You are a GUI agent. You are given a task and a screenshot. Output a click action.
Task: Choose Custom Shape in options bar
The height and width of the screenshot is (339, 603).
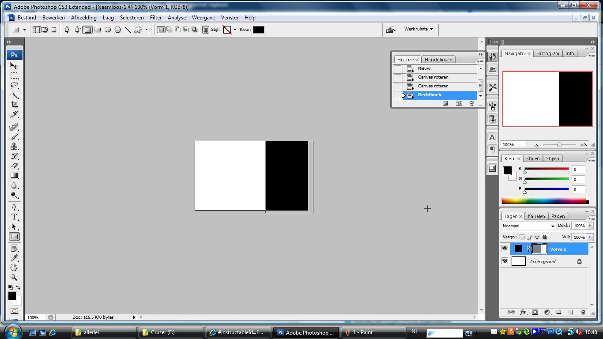138,30
